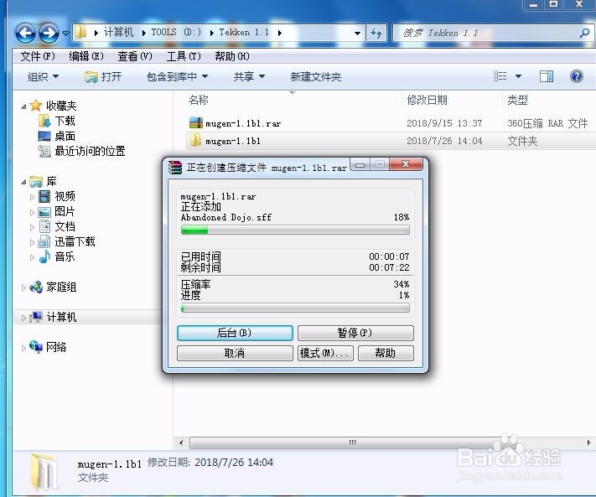The height and width of the screenshot is (497, 596).
Task: Open the 文件(F) menu
Action: coord(38,57)
